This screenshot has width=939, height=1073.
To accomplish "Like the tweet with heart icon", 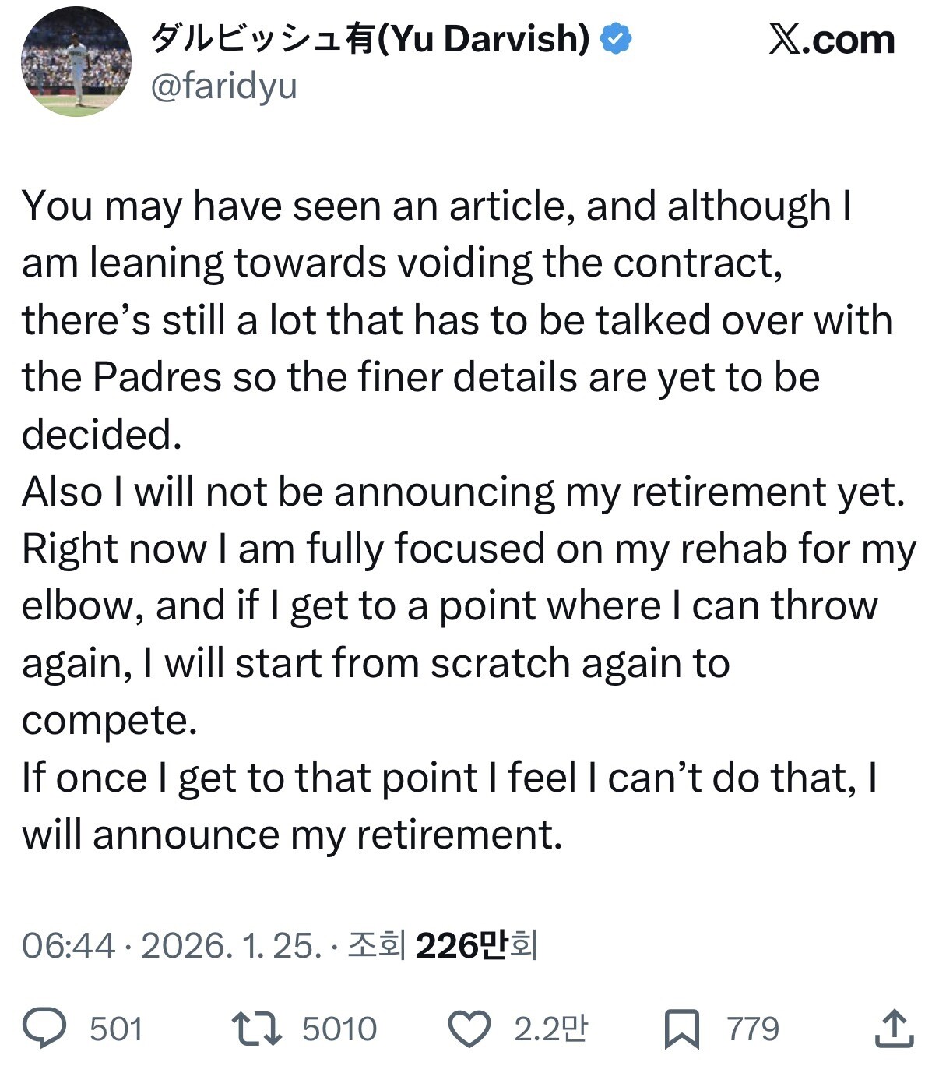I will pos(469,1029).
